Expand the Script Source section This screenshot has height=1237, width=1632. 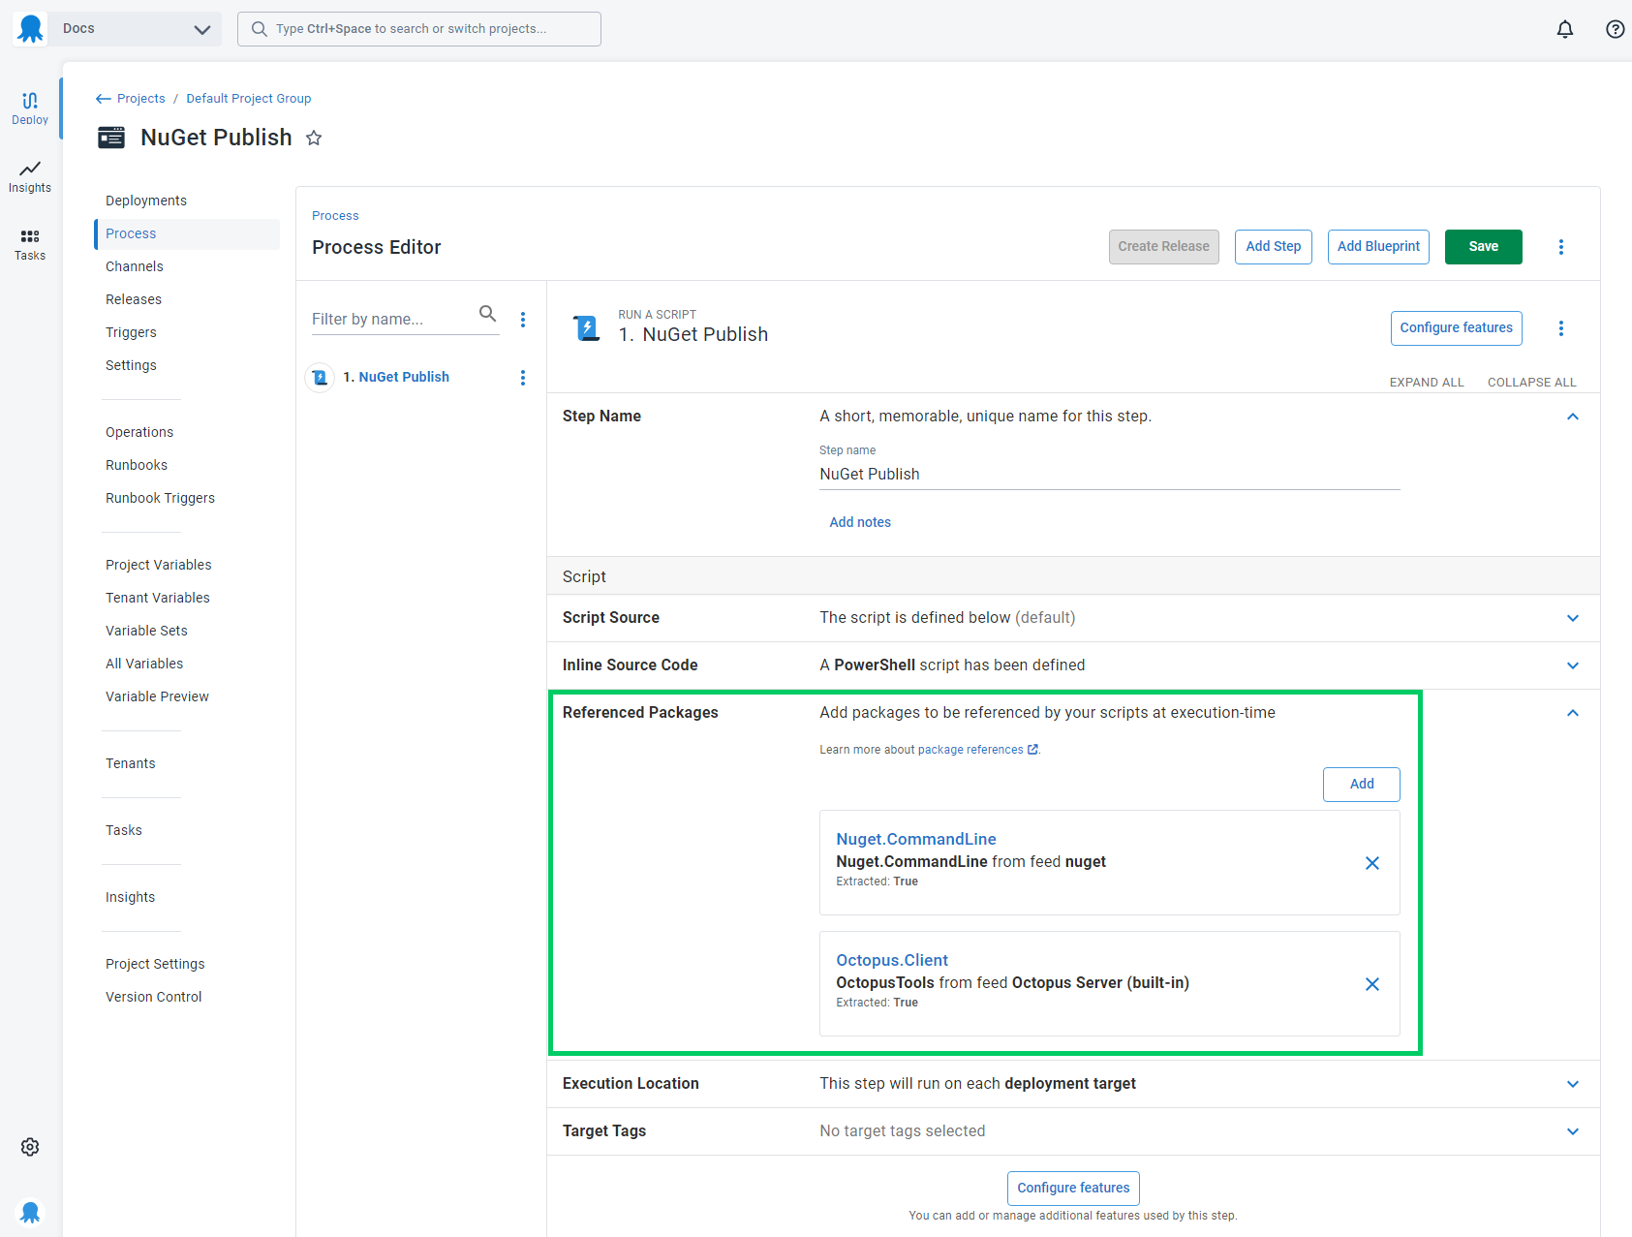coord(1573,618)
